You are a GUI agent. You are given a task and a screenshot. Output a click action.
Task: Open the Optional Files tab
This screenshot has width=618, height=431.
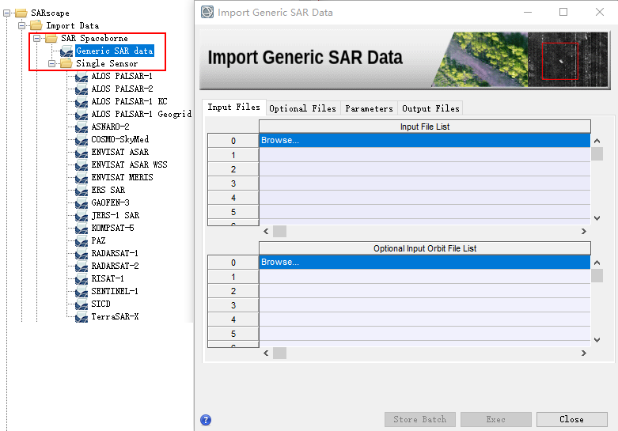(302, 108)
